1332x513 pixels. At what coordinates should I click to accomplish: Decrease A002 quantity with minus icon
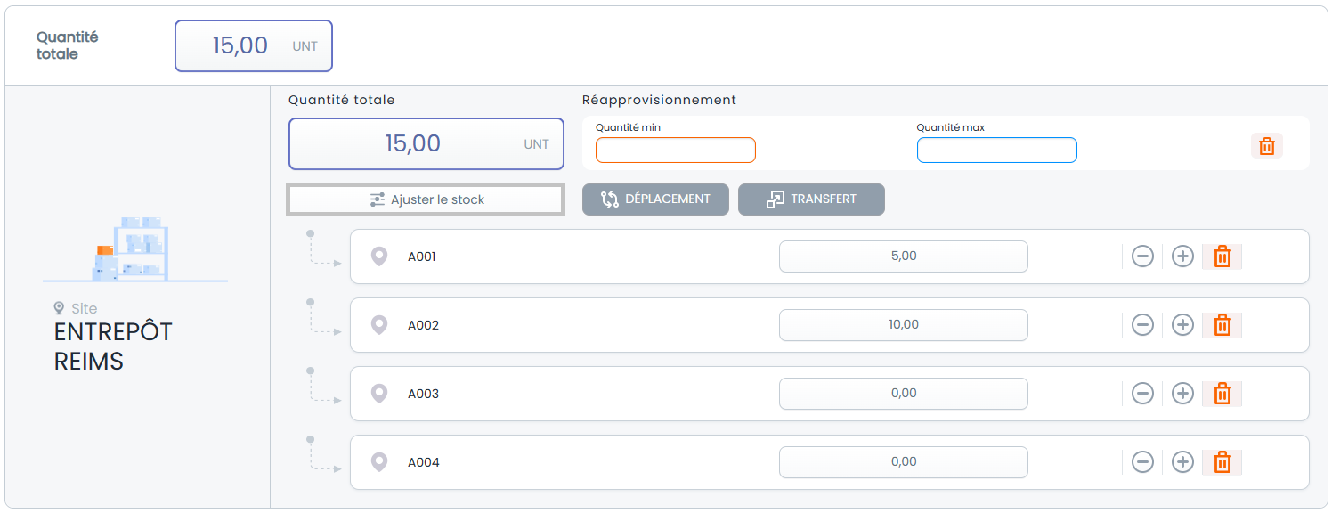pyautogui.click(x=1142, y=325)
